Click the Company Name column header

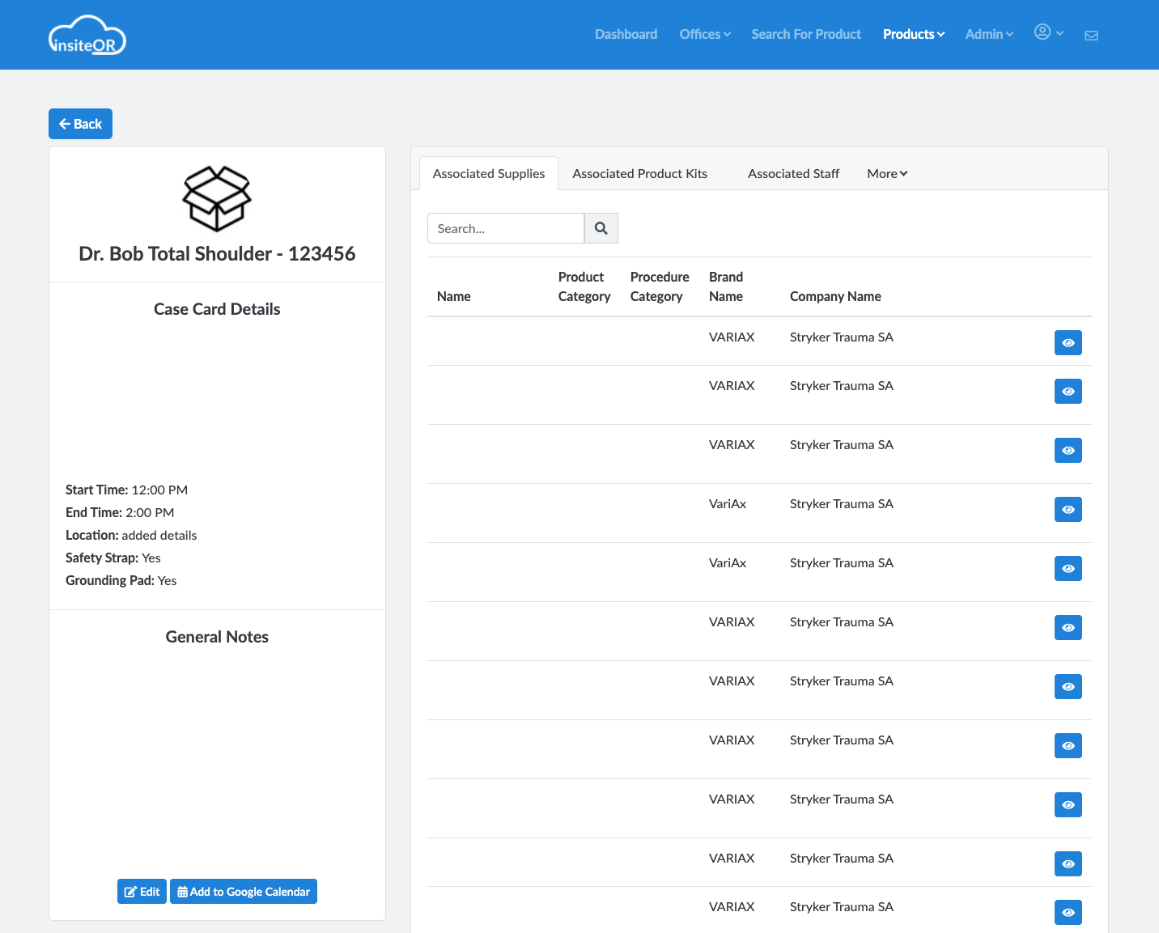point(835,296)
